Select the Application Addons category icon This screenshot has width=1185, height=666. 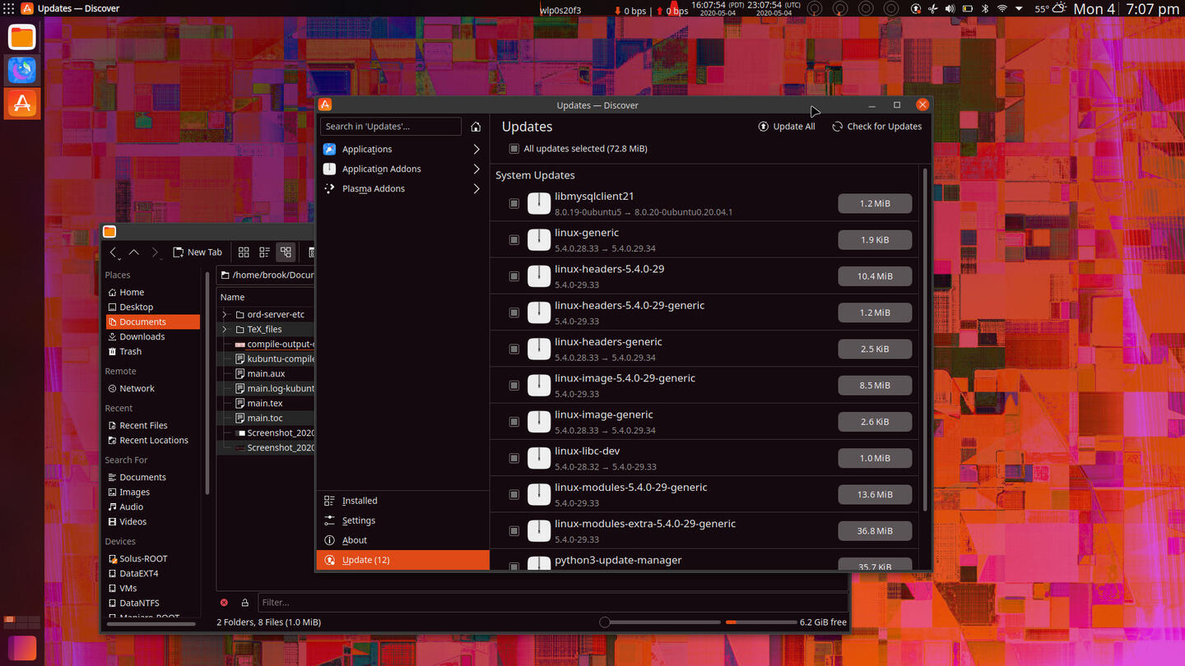329,169
